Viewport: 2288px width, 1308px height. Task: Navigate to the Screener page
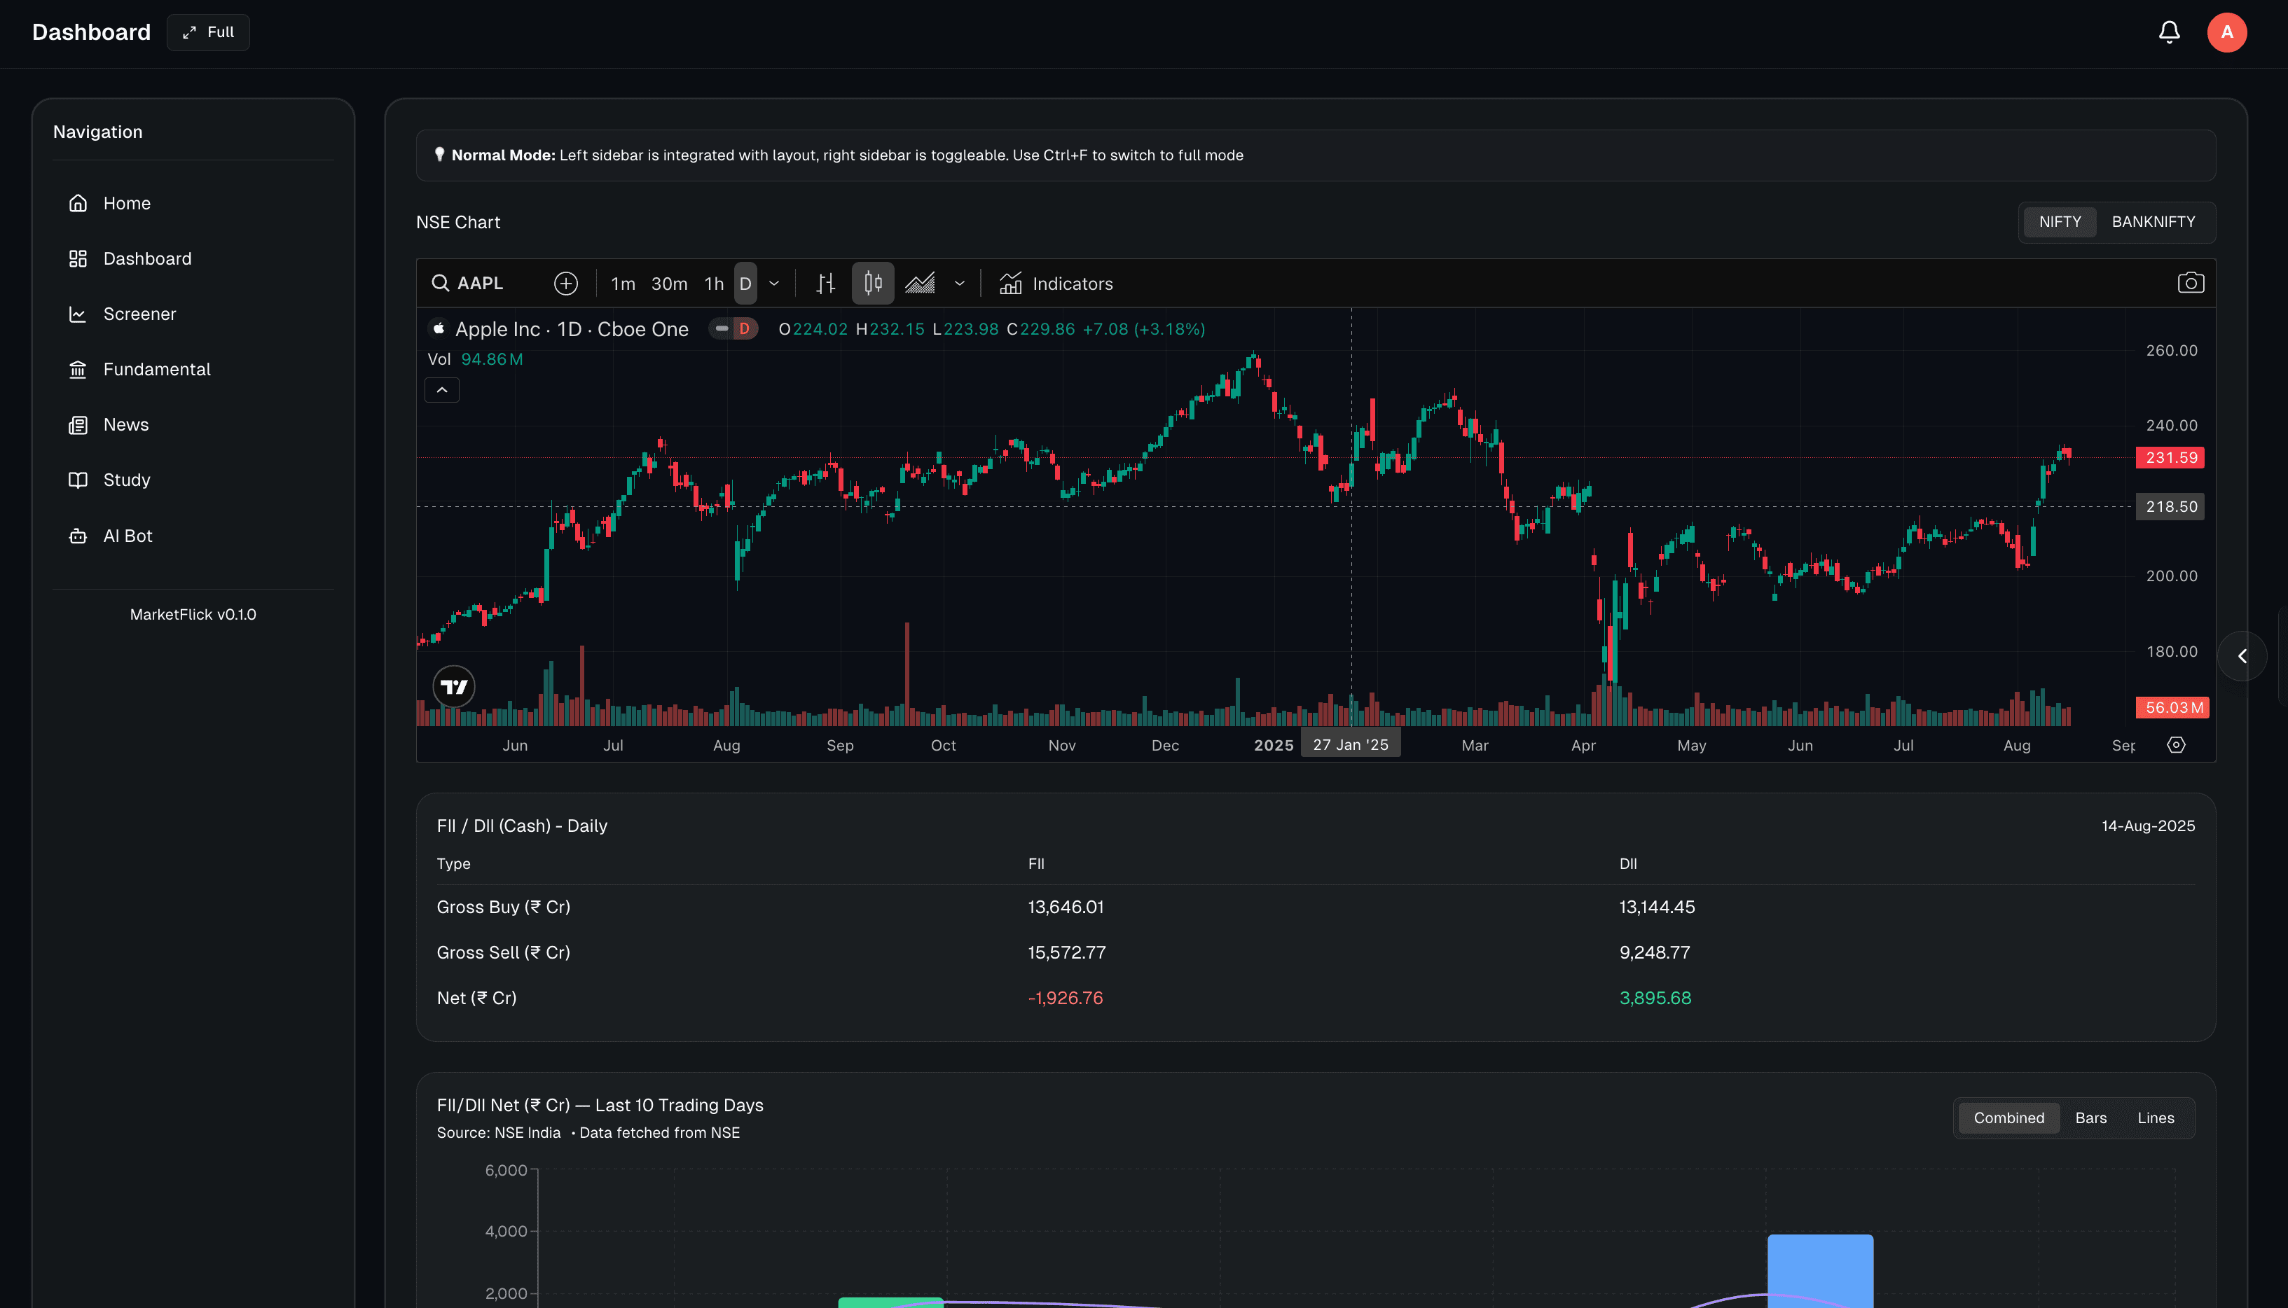[x=140, y=314]
